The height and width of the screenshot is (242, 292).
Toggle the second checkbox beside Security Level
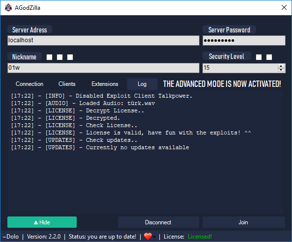269,57
